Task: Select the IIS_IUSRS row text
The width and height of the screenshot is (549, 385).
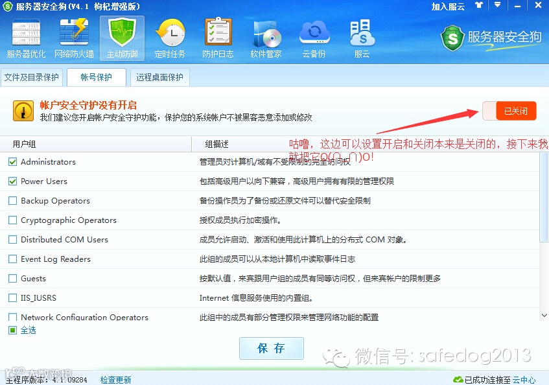Action: 38,298
